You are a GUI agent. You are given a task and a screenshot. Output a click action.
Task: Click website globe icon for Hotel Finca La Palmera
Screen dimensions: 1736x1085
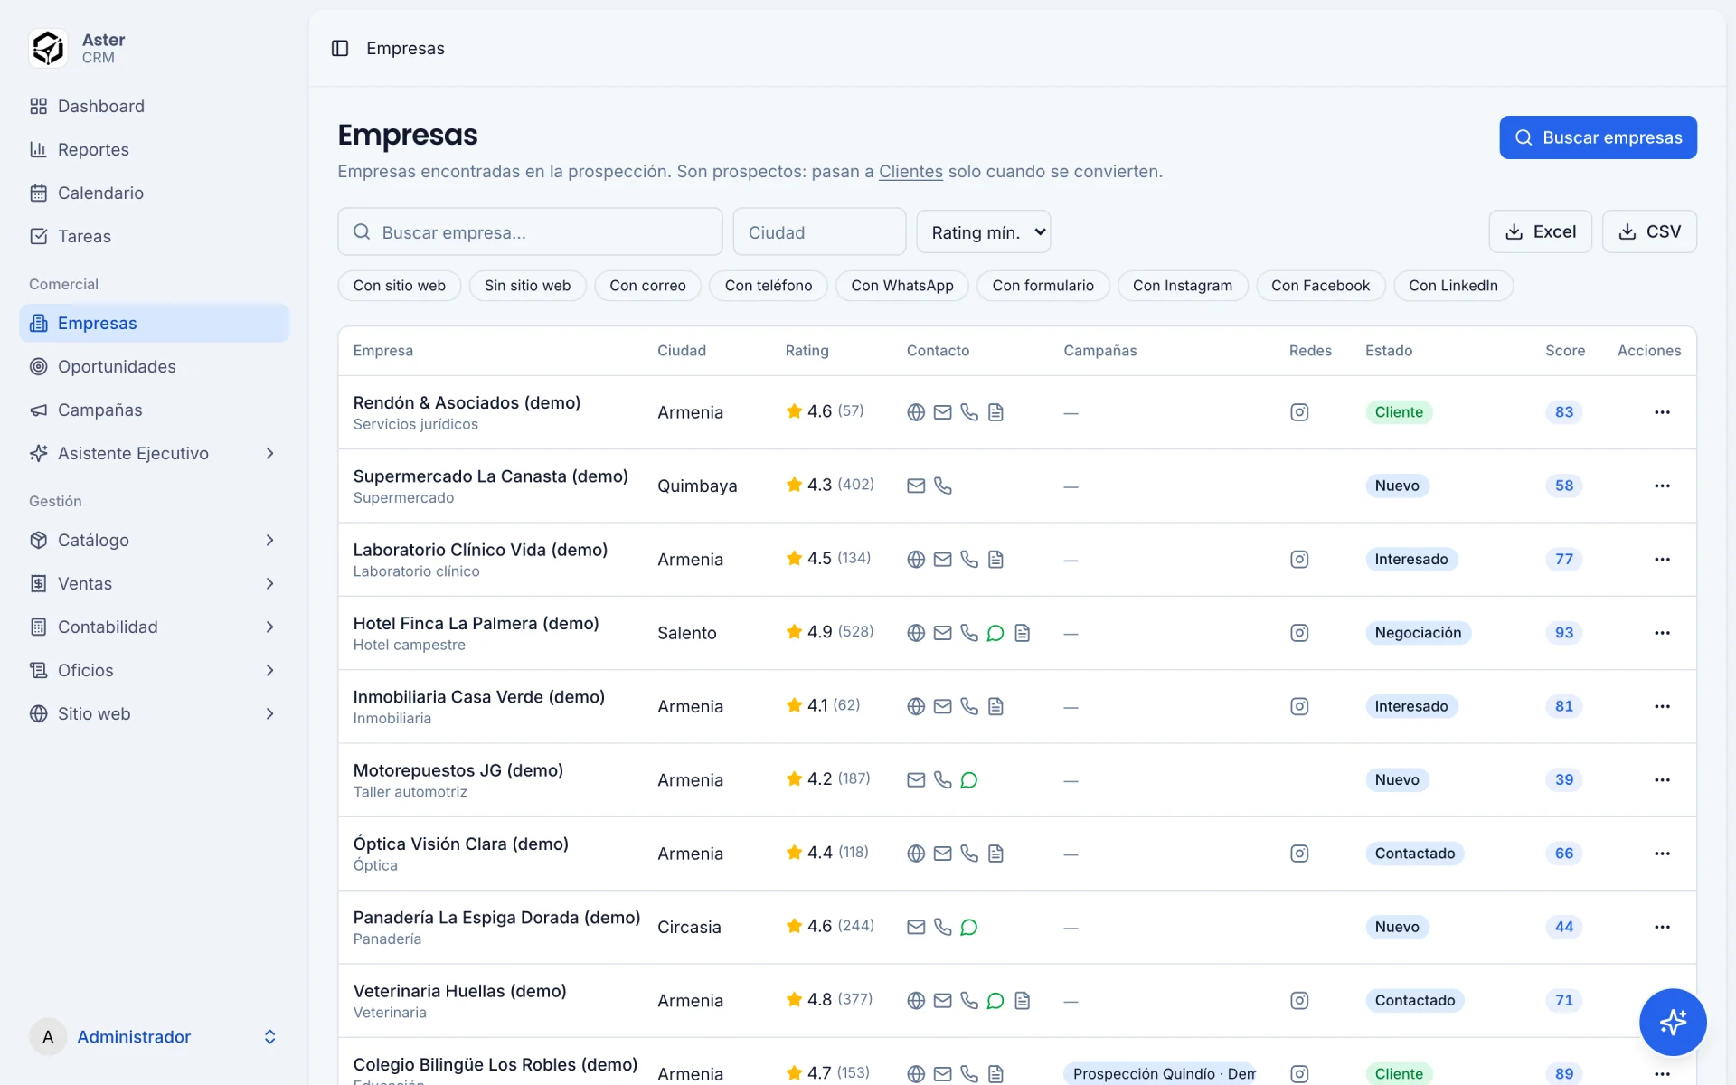(x=916, y=633)
